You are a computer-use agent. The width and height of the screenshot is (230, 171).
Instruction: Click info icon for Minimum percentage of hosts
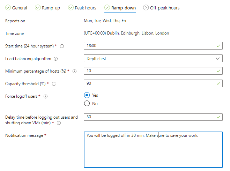tap(74, 71)
